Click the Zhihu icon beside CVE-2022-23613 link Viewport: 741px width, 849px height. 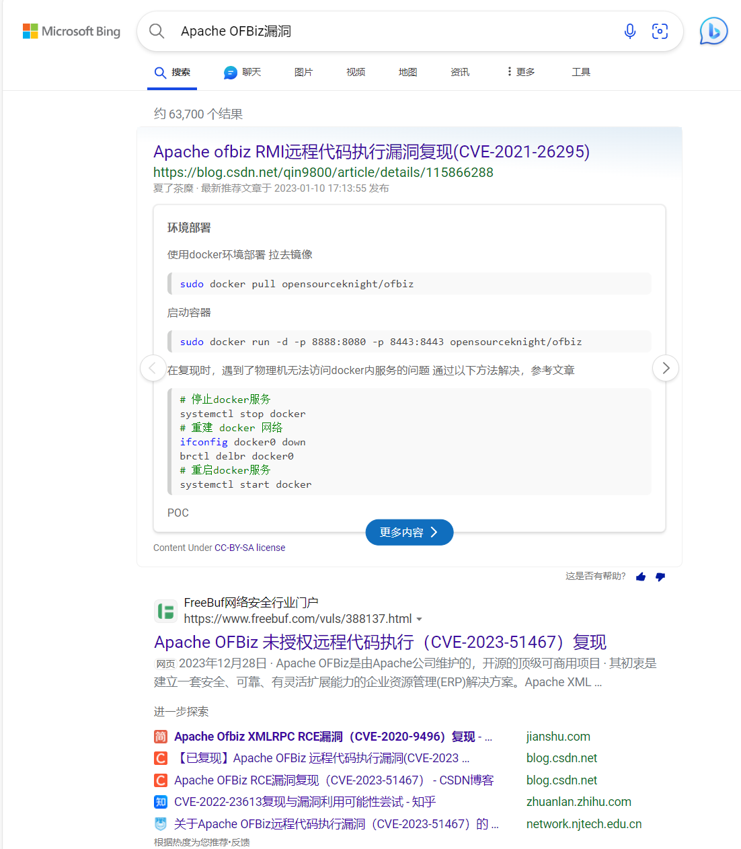point(160,802)
